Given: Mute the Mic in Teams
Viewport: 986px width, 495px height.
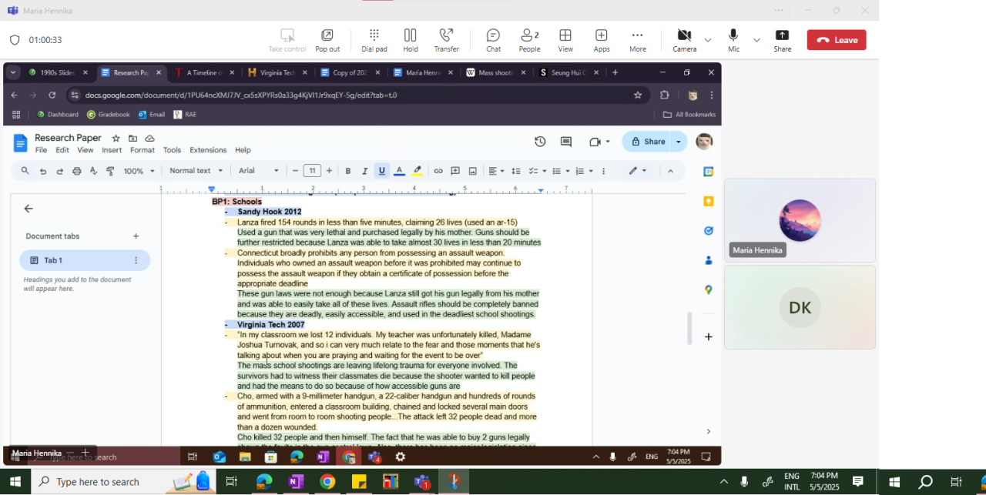Looking at the screenshot, I should 733,39.
